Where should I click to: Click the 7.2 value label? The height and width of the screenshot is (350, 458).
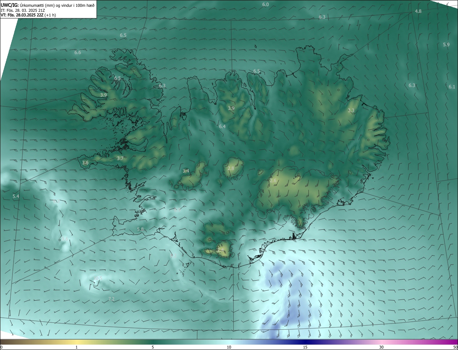point(111,299)
